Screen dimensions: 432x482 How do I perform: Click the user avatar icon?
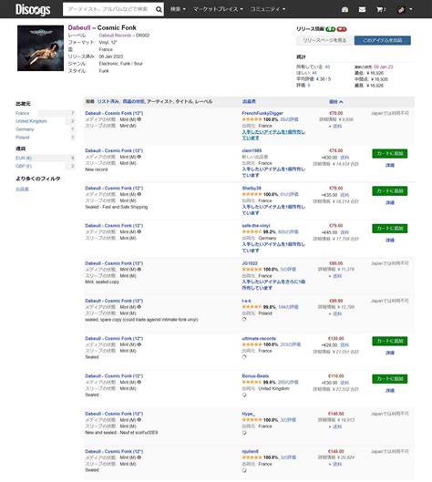(401, 10)
